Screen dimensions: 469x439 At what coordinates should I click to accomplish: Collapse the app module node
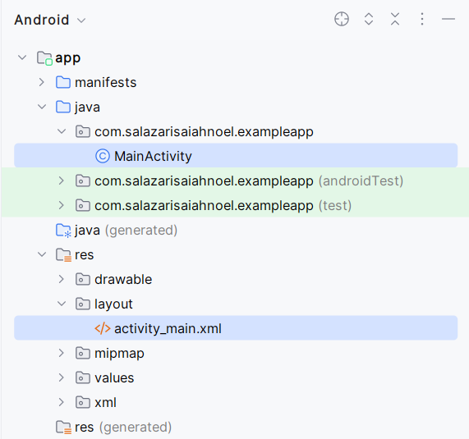click(x=22, y=57)
